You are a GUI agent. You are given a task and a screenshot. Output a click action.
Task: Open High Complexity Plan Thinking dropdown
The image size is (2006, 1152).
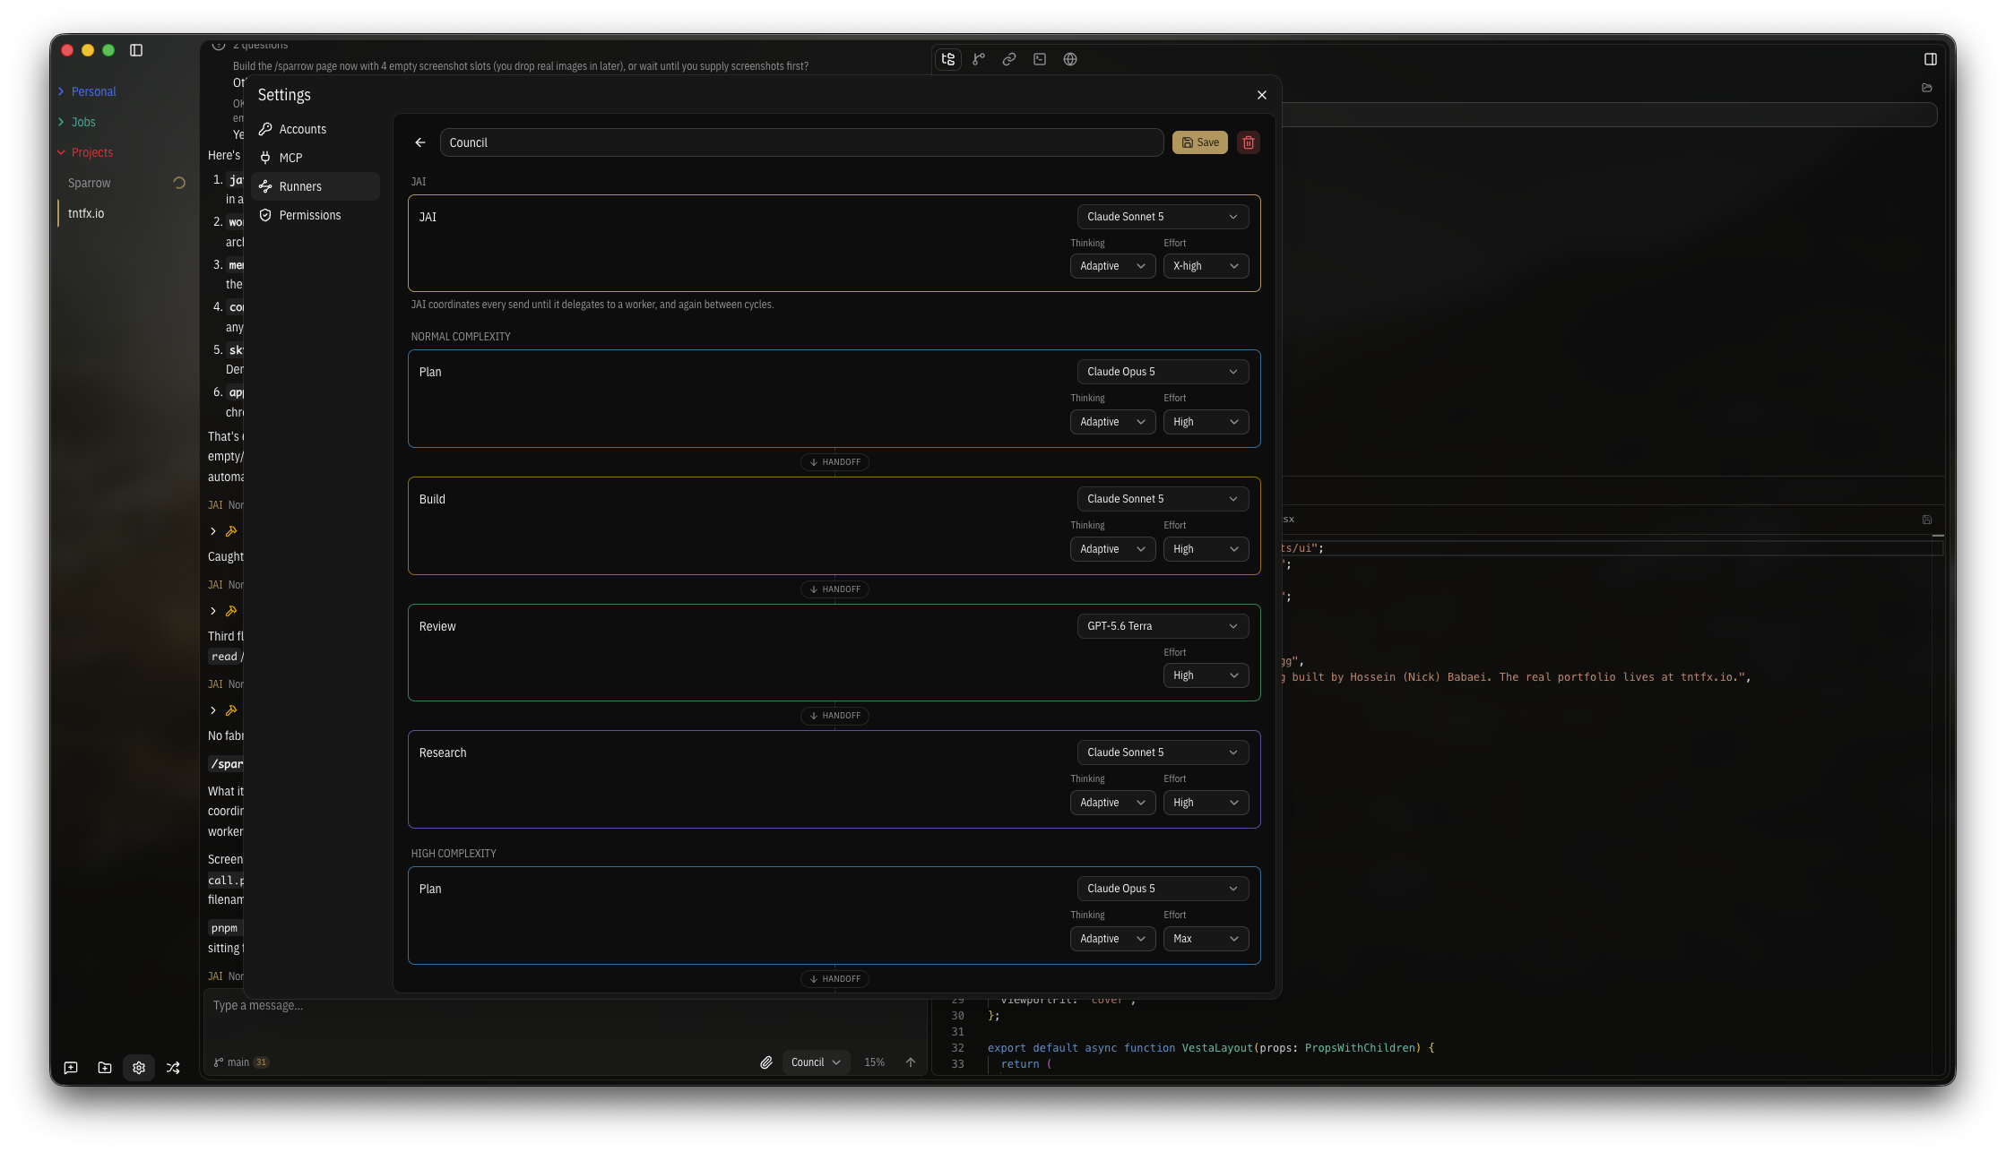click(x=1112, y=939)
